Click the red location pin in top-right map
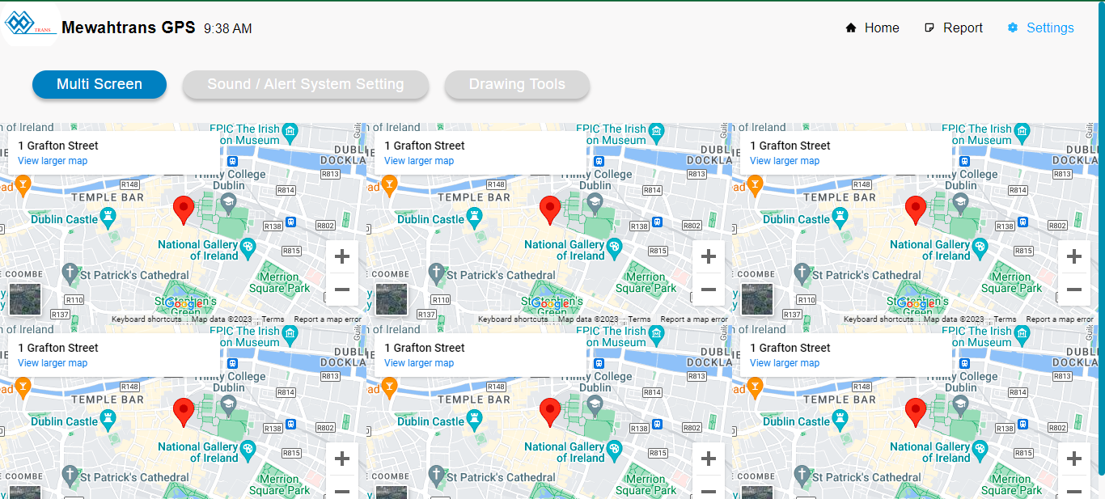 point(916,209)
